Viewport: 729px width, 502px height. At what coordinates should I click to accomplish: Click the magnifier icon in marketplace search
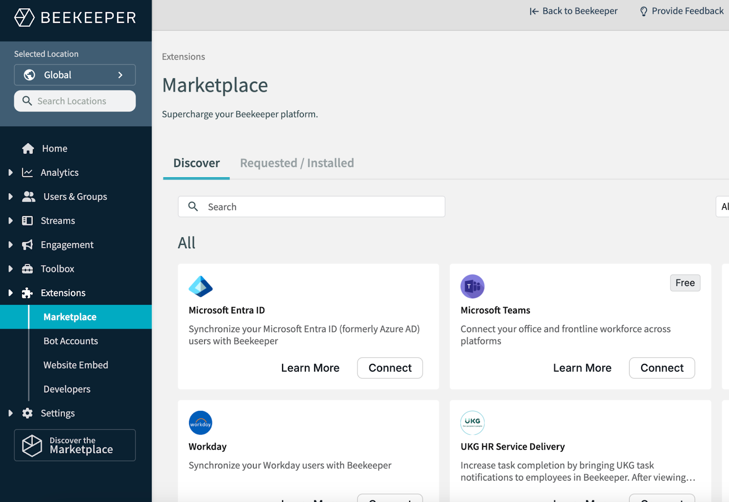193,206
